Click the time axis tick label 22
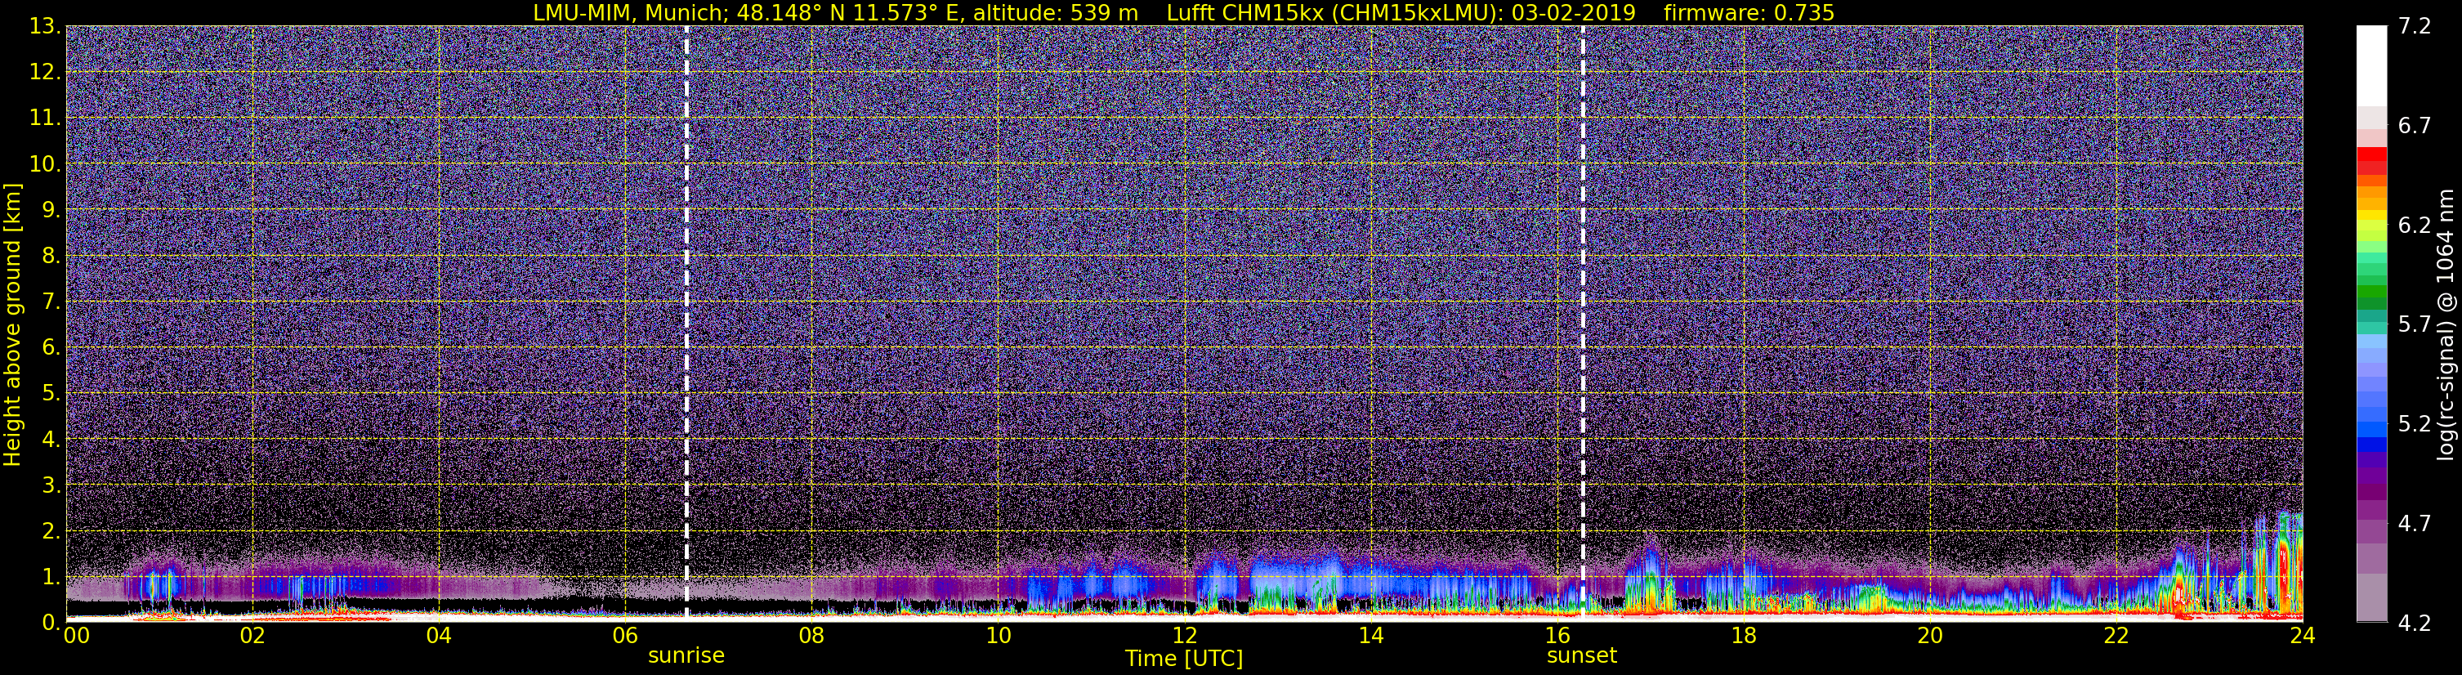The width and height of the screenshot is (2462, 675). pyautogui.click(x=2116, y=636)
